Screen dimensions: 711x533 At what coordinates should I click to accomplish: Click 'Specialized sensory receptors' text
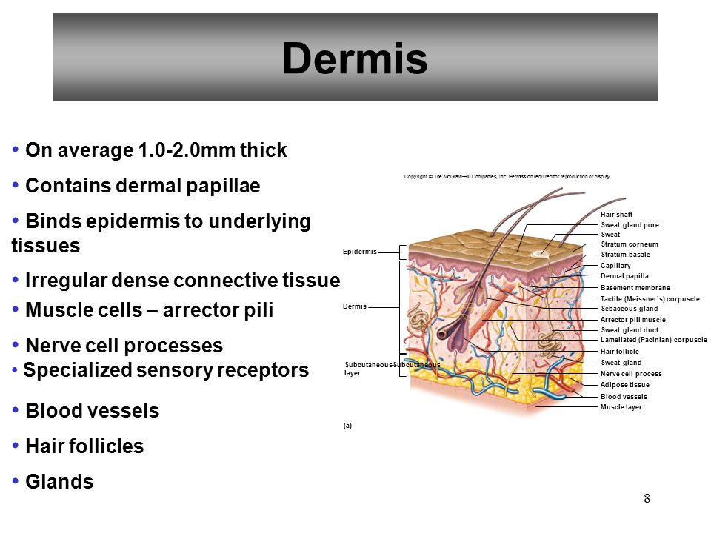pyautogui.click(x=166, y=370)
